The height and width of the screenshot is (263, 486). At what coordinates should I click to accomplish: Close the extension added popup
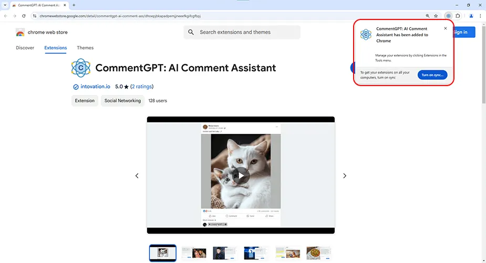446,28
